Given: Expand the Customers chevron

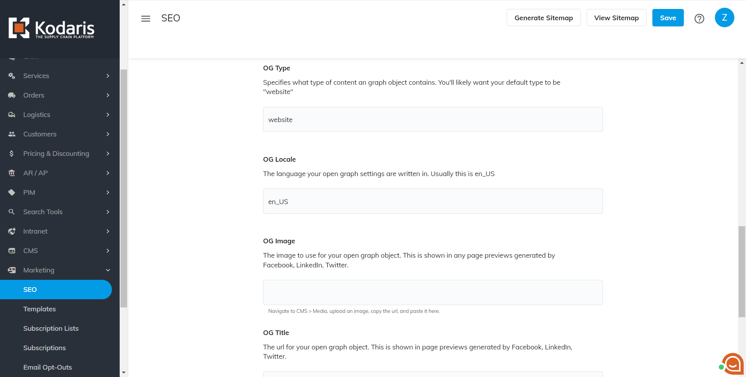Looking at the screenshot, I should [108, 134].
